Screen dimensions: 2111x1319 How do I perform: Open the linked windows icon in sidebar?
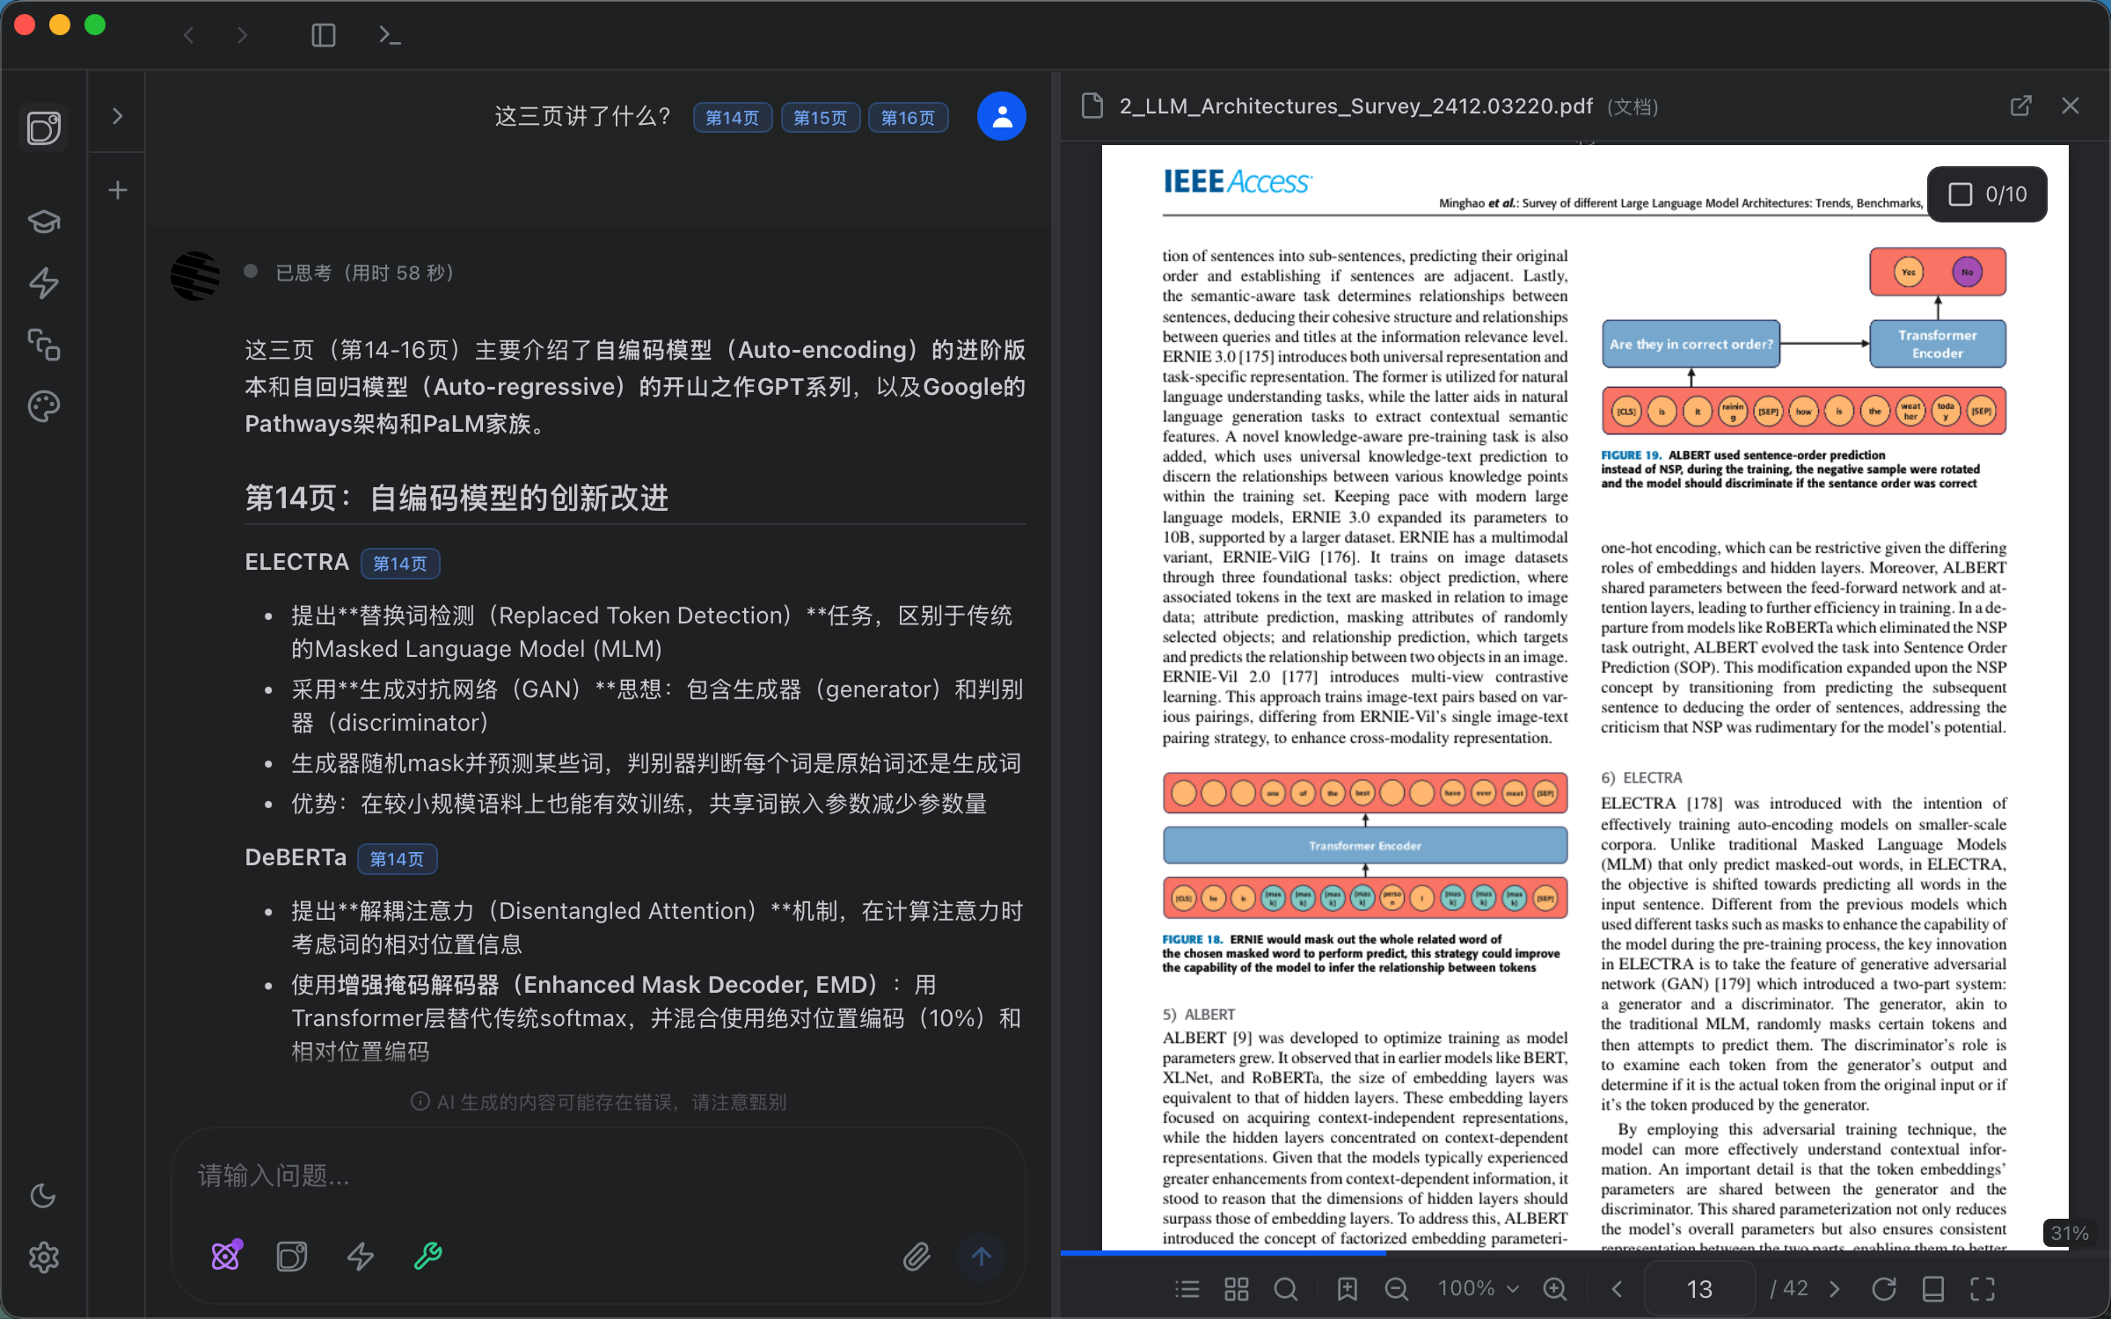pos(44,344)
